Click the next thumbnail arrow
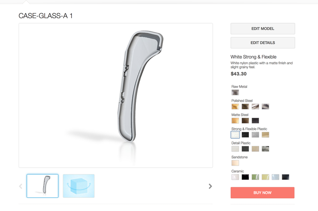Screen dimensions: 318x211 [x=210, y=186]
